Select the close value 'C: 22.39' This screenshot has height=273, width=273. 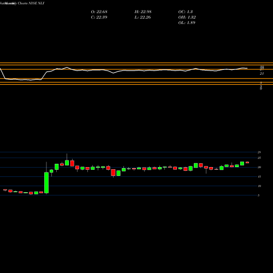pyautogui.click(x=99, y=17)
